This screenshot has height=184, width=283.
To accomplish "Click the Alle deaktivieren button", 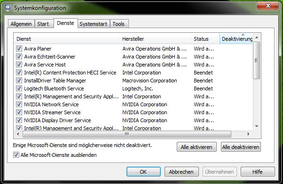I will [x=241, y=147].
